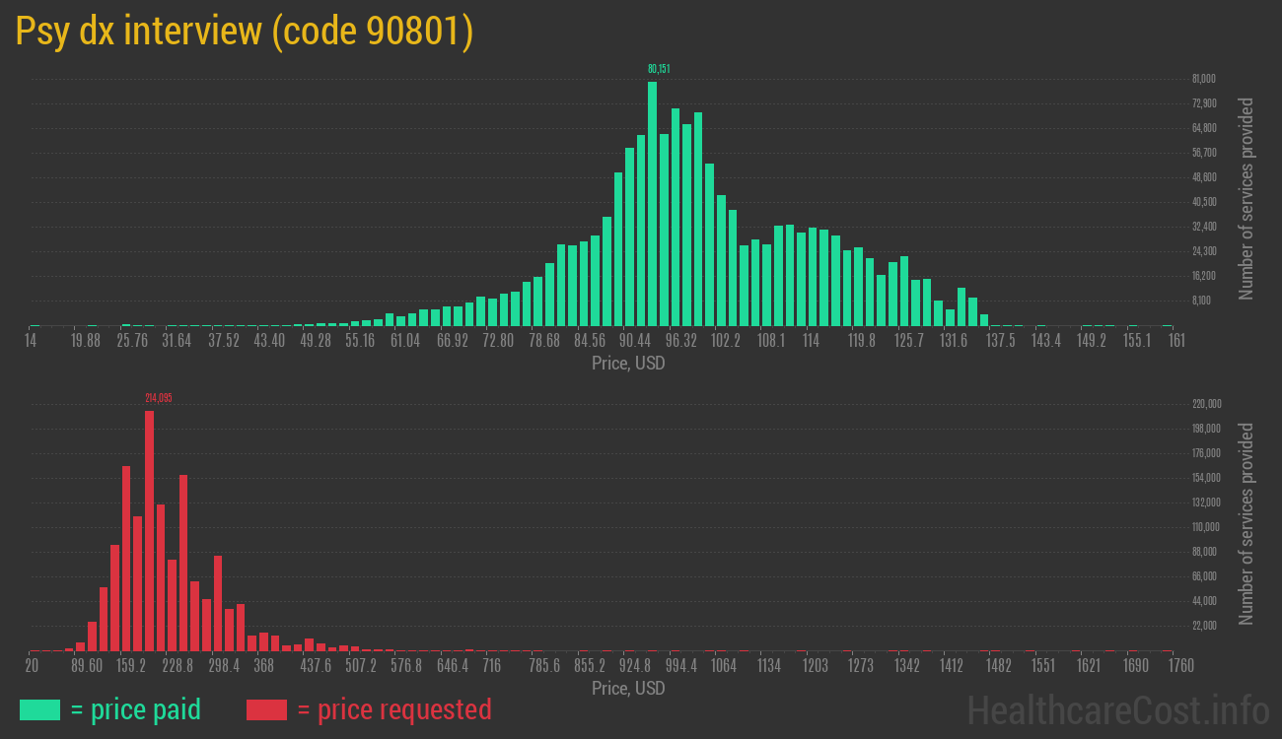Viewport: 1282px width, 739px height.
Task: Click the 'Price, USD' label under the green chart
Action: 628,364
